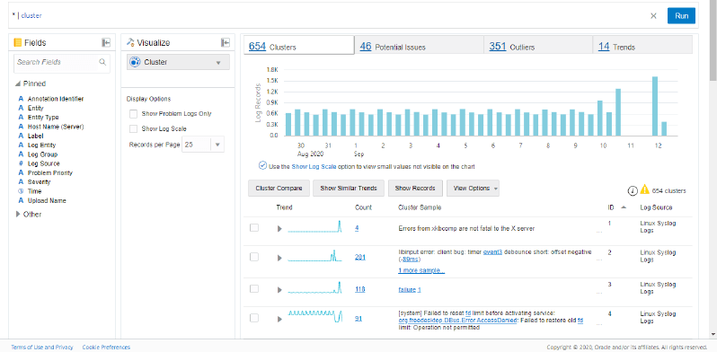The image size is (717, 352).
Task: Sort by ID using the ascending arrow
Action: (x=623, y=207)
